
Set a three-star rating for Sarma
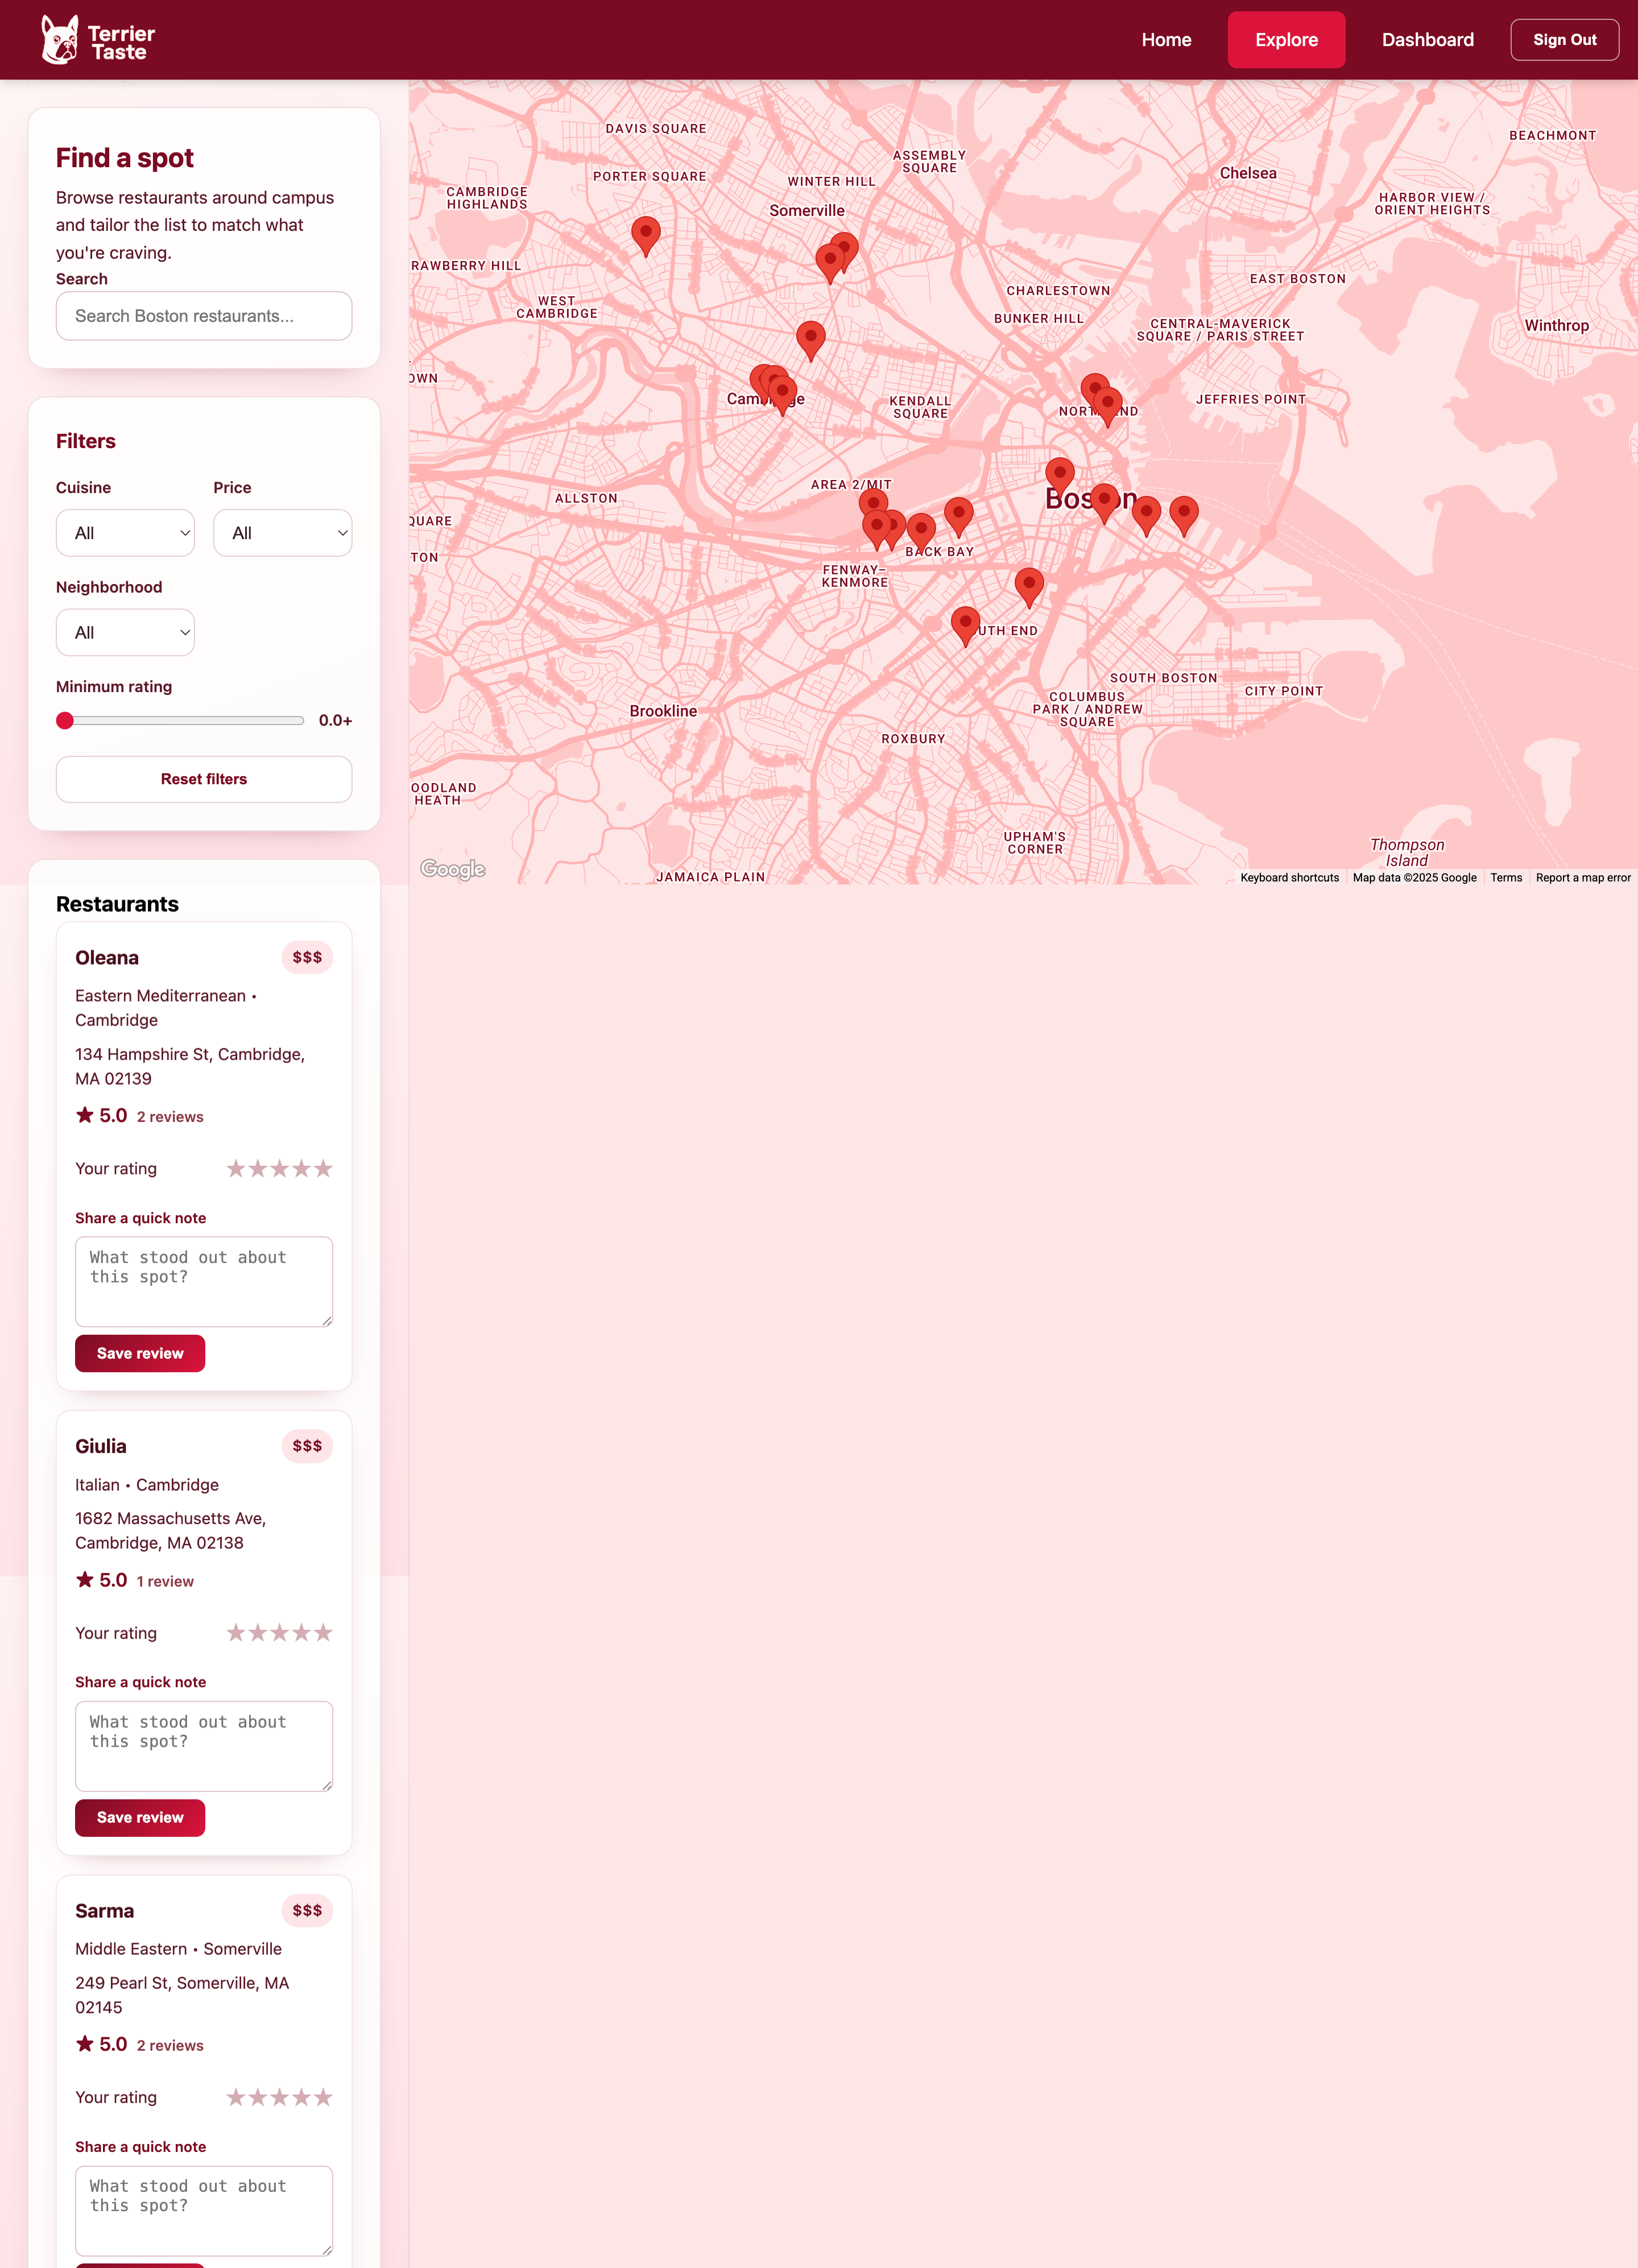point(280,2097)
